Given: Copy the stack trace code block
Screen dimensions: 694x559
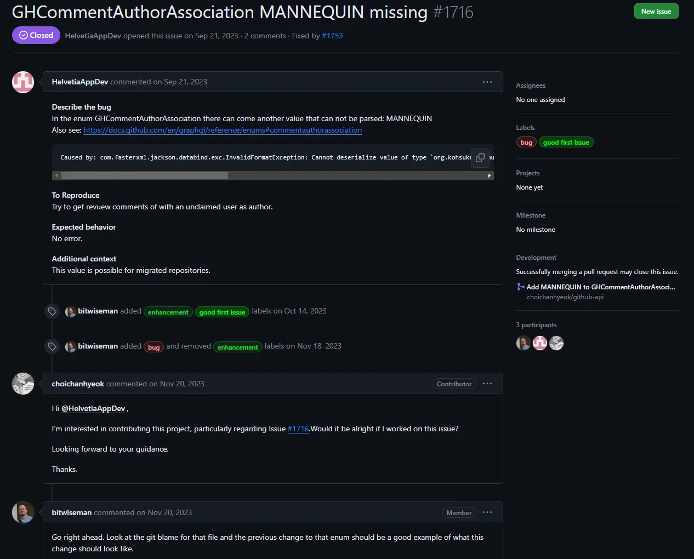Looking at the screenshot, I should tap(480, 157).
